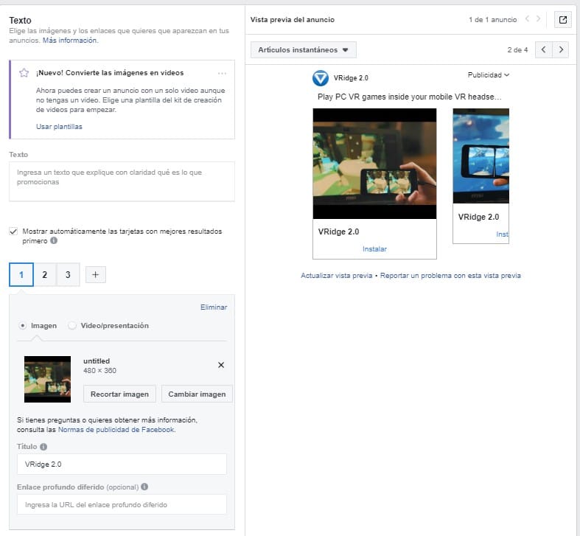Click the deferred deep link URL field

122,504
